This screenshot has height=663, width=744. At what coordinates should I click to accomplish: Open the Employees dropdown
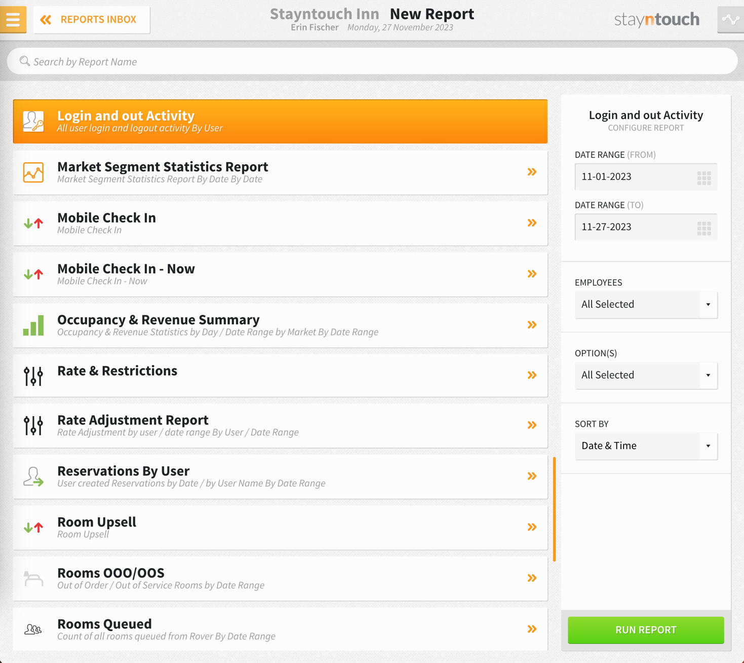pyautogui.click(x=646, y=305)
